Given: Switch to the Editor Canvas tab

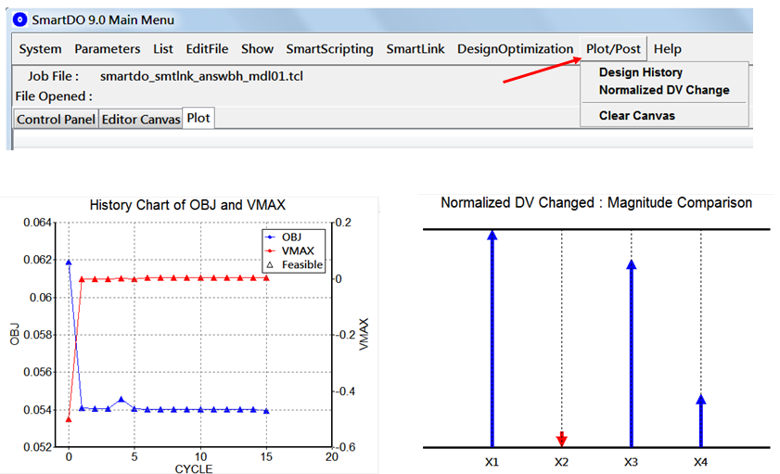Looking at the screenshot, I should [140, 119].
